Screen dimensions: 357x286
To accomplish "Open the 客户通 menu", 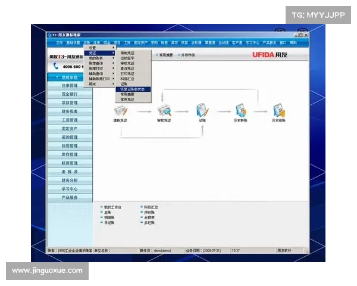I will coord(237,43).
